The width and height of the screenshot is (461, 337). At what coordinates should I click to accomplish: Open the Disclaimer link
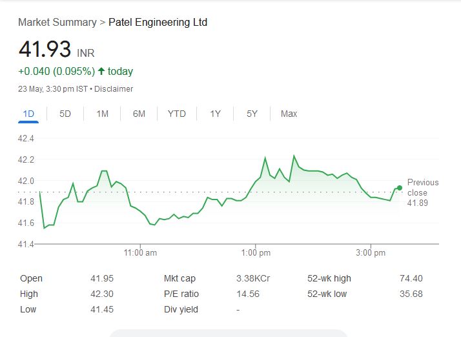114,89
